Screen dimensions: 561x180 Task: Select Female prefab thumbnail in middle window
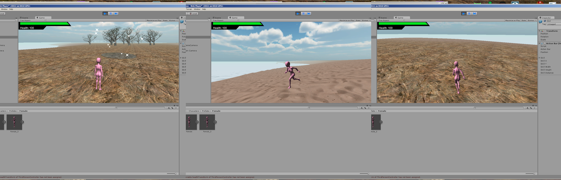pos(191,122)
